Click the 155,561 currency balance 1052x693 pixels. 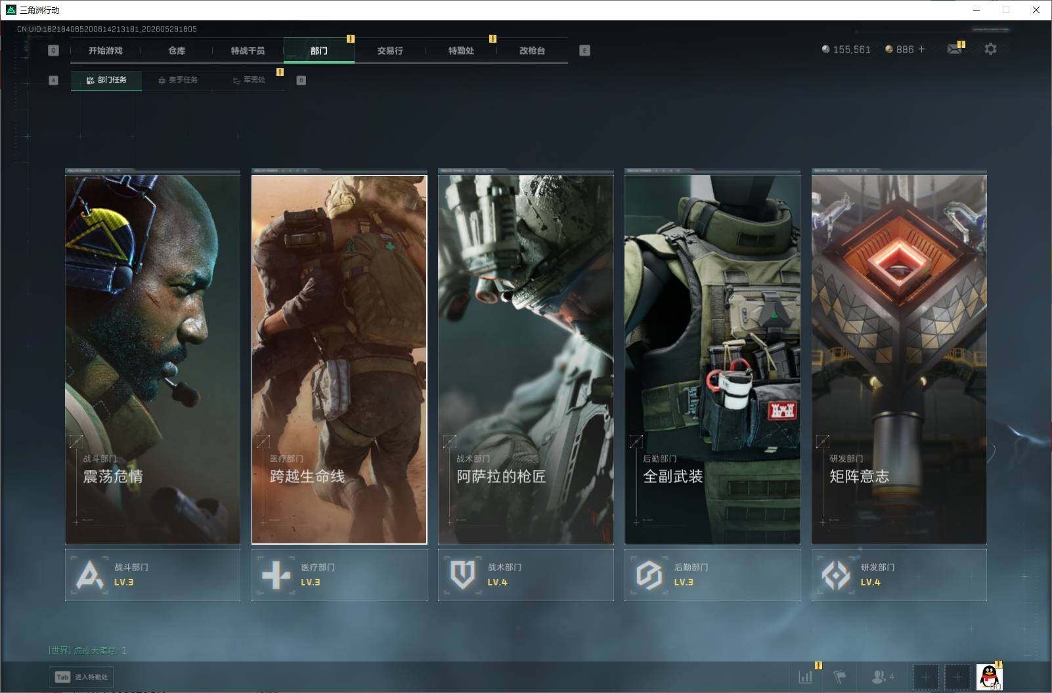pos(846,50)
